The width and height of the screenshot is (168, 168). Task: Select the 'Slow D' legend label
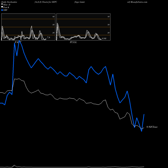(x=7, y=5)
